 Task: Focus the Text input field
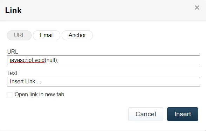pyautogui.click(x=104, y=82)
